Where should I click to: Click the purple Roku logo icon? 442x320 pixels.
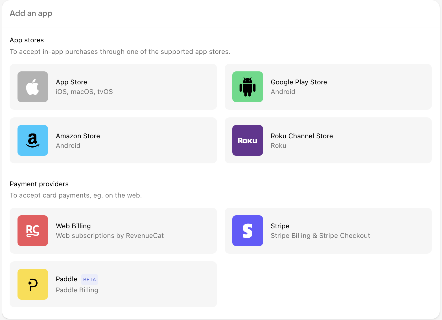point(248,140)
